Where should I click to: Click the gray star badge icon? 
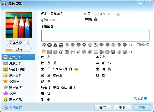point(90,45)
